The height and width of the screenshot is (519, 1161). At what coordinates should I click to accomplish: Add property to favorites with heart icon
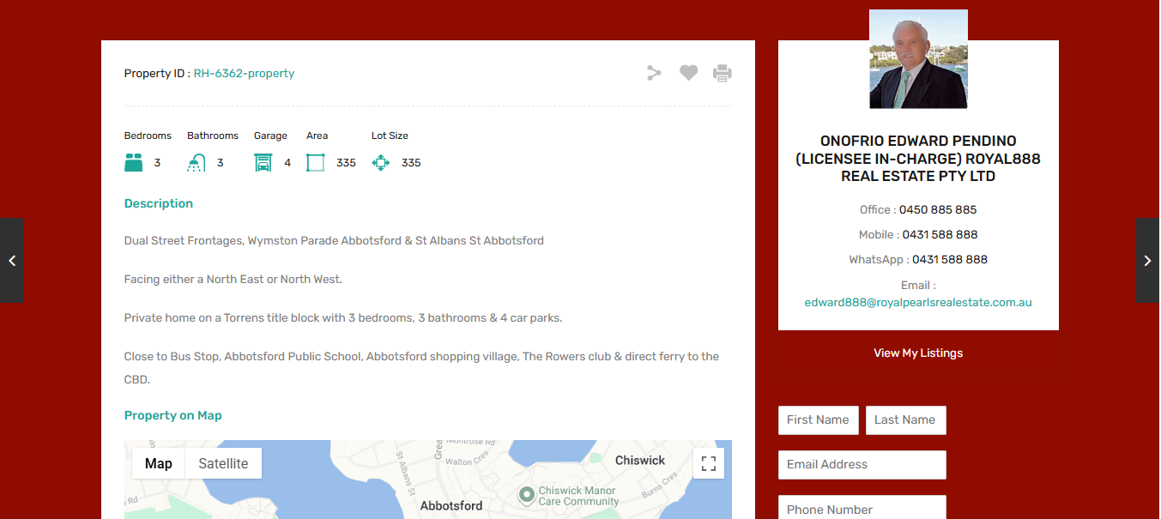pos(688,73)
